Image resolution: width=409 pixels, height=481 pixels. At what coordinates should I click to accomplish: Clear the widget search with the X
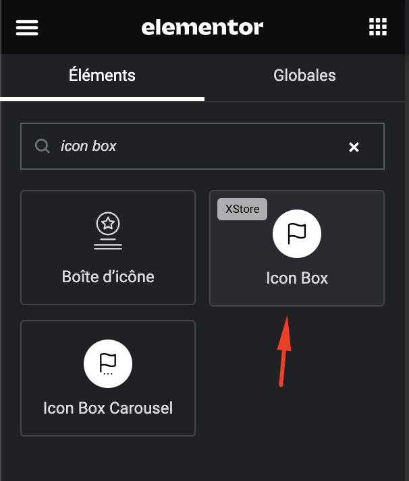[354, 148]
